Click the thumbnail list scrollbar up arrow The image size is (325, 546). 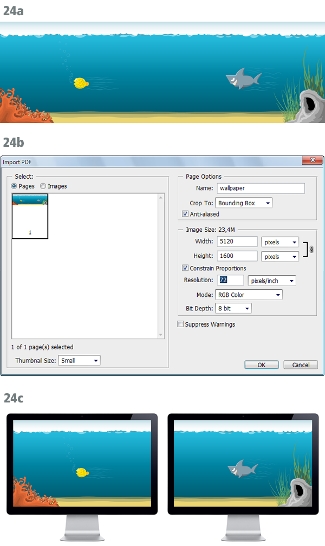pyautogui.click(x=160, y=197)
